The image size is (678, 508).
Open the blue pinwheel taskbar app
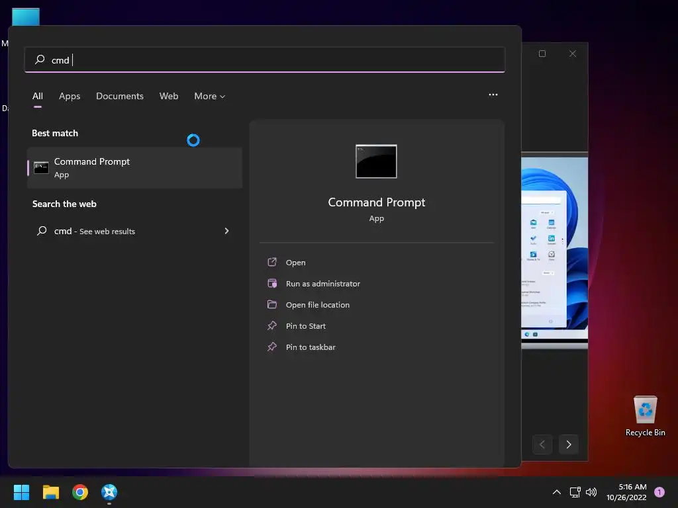coord(109,492)
